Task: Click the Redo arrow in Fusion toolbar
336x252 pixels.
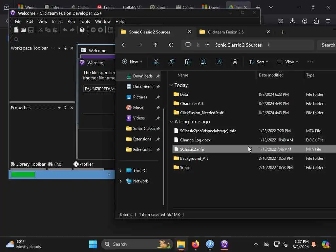Action: click(x=72, y=30)
